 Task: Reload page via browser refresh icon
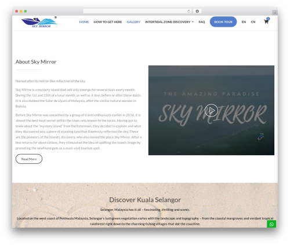(x=188, y=12)
